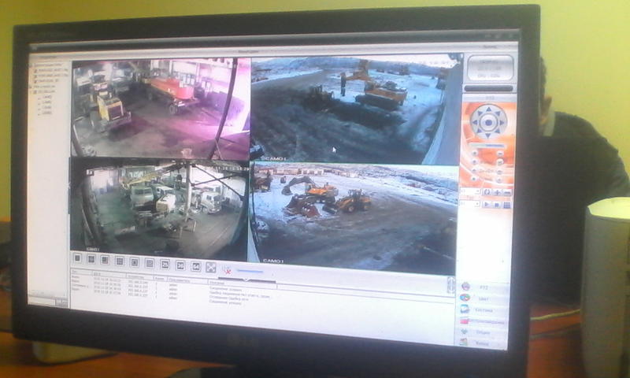
Task: Open the Система (System) menu item
Action: point(484,309)
